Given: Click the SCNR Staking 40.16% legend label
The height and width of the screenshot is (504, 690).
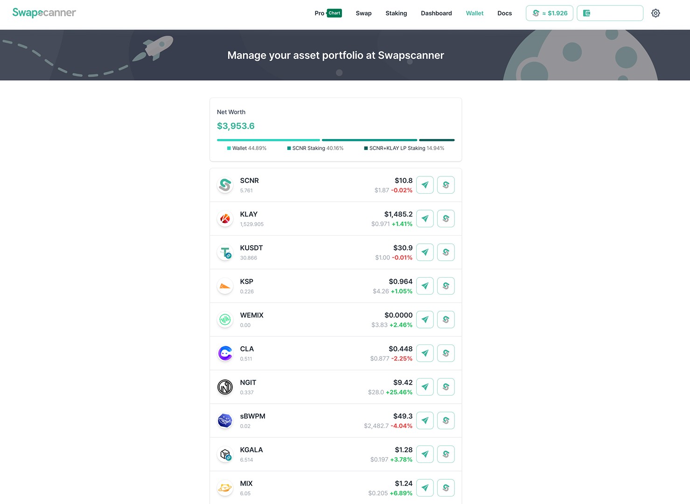Looking at the screenshot, I should 315,148.
